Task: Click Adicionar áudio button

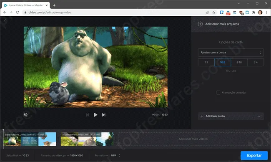Action: pyautogui.click(x=226, y=116)
